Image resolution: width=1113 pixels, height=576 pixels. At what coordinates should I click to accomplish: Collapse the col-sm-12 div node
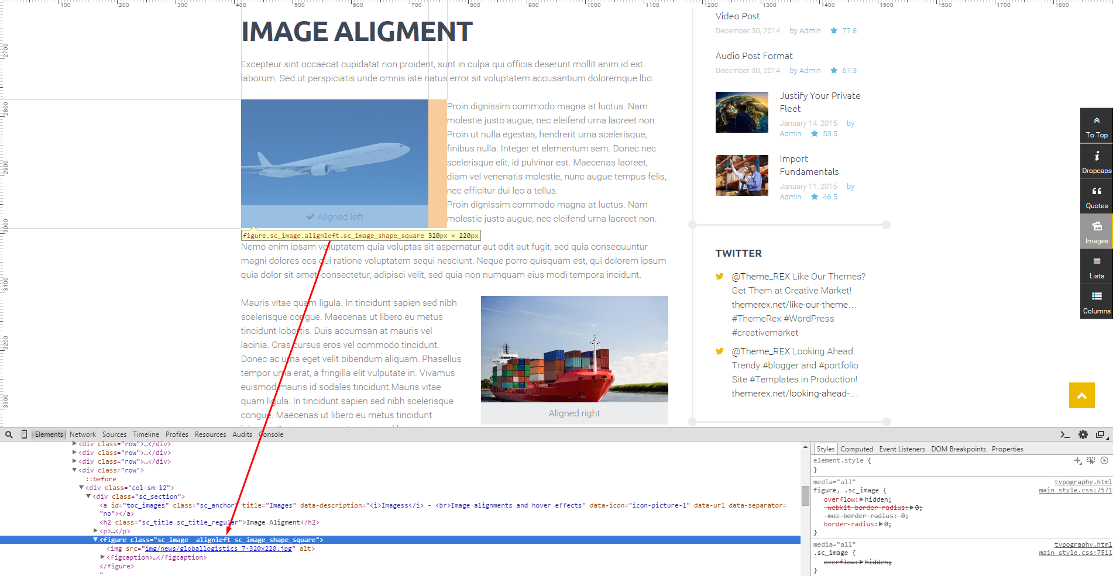point(81,488)
